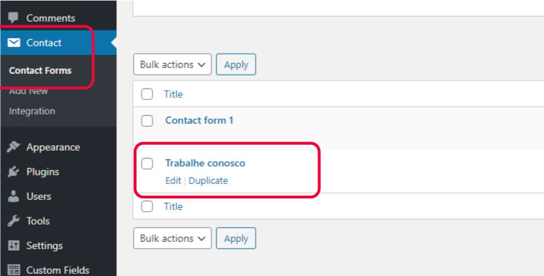The image size is (544, 276).
Task: Open the top Bulk actions dropdown
Action: (172, 64)
